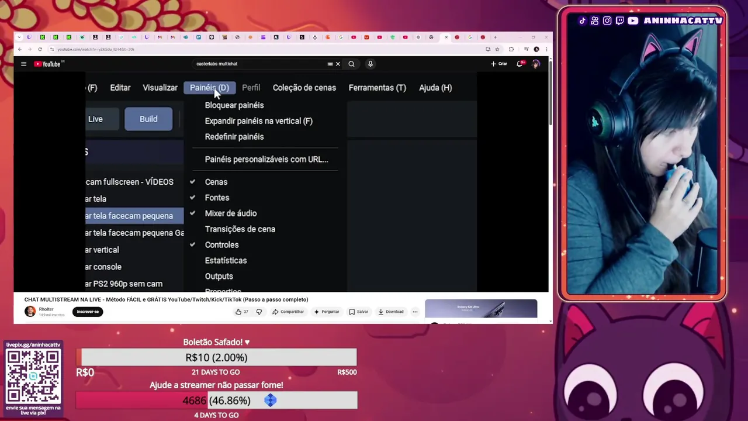
Task: Click the Criar create button
Action: coord(498,64)
